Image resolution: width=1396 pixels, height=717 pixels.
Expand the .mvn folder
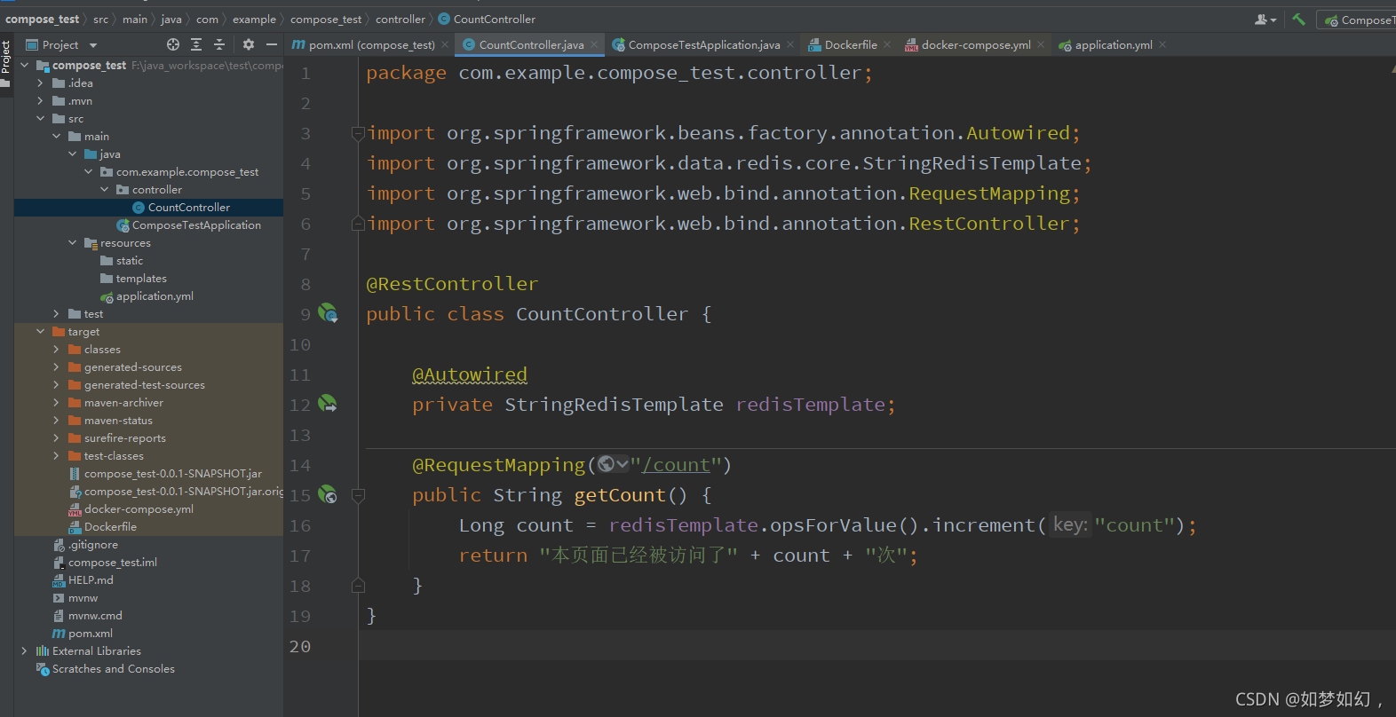pyautogui.click(x=40, y=101)
